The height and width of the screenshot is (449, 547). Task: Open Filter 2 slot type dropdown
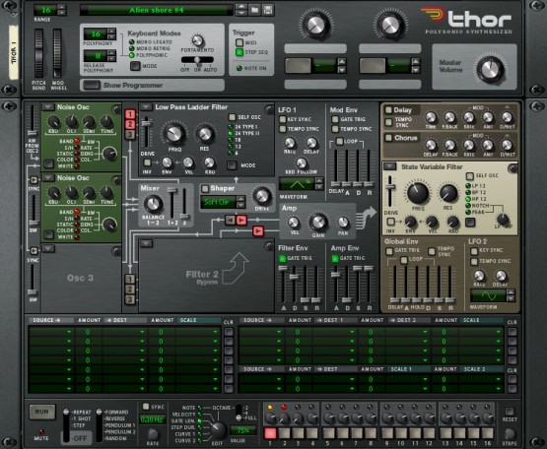point(147,243)
